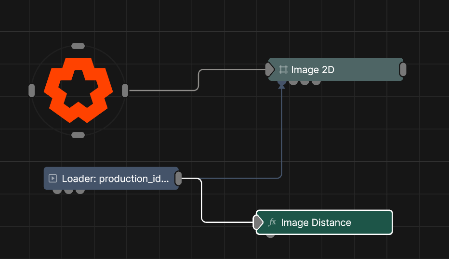Click the Image 2D node's left input port
The height and width of the screenshot is (259, 449).
pyautogui.click(x=269, y=70)
